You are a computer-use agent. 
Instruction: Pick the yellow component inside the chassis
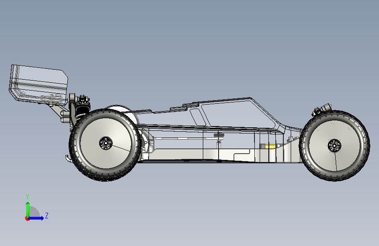pyautogui.click(x=270, y=147)
